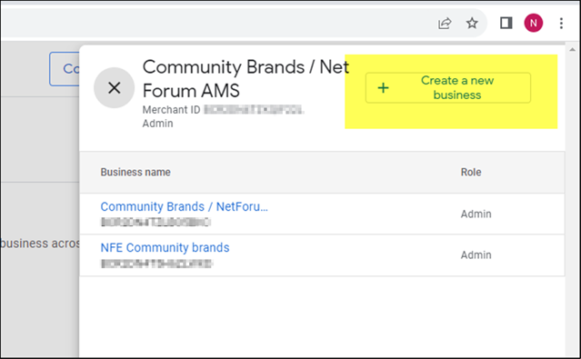The image size is (581, 359).
Task: Open the Chrome three-dot menu
Action: click(x=561, y=24)
